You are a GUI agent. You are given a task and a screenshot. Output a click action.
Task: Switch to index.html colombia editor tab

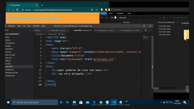[x=58, y=30]
